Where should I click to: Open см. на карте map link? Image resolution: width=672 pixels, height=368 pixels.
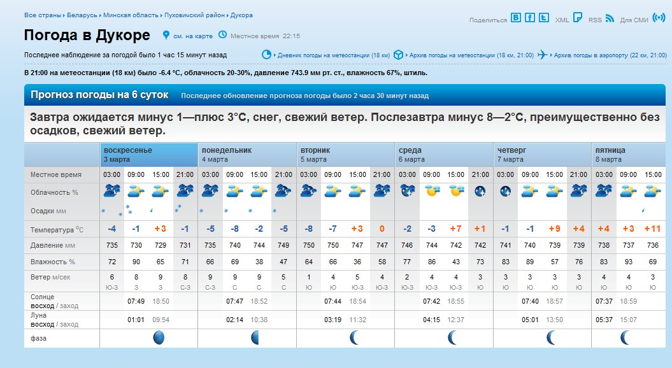click(x=192, y=36)
